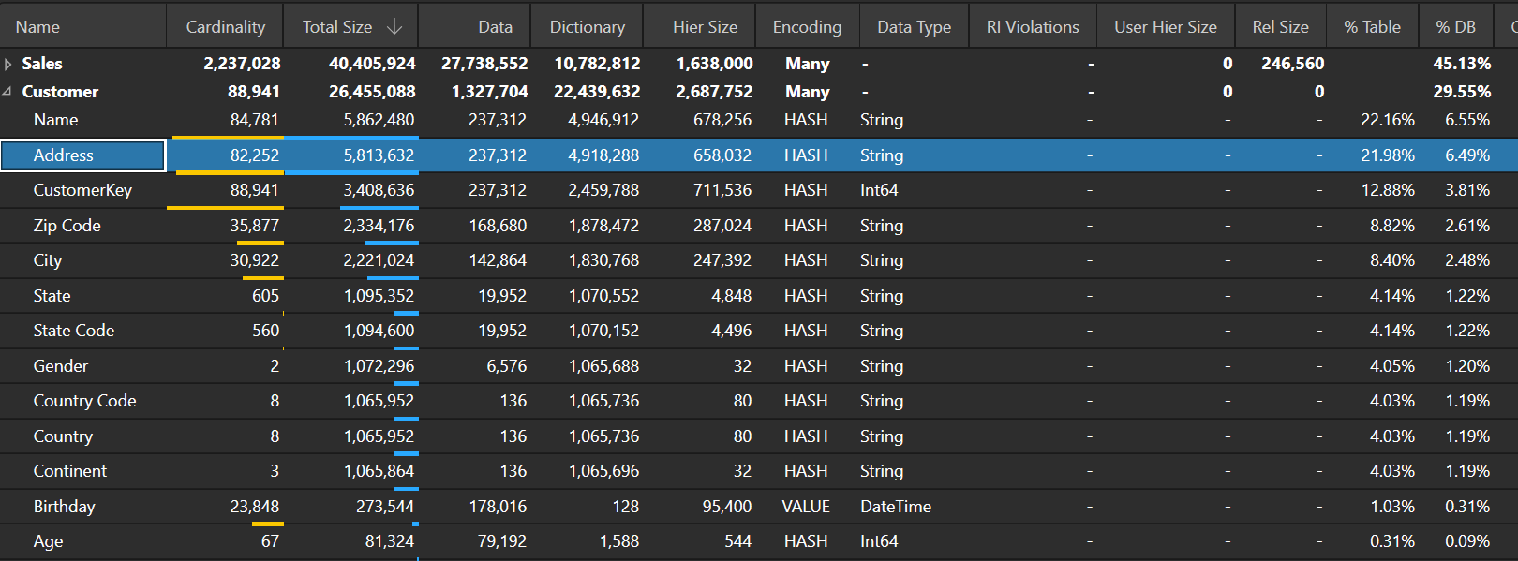This screenshot has width=1518, height=561.
Task: Sort by the % DB column header
Action: click(x=1455, y=27)
